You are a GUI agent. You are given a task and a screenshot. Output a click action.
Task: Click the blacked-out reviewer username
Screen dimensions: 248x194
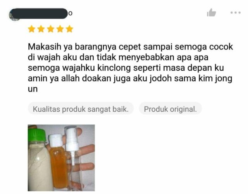tap(40, 14)
